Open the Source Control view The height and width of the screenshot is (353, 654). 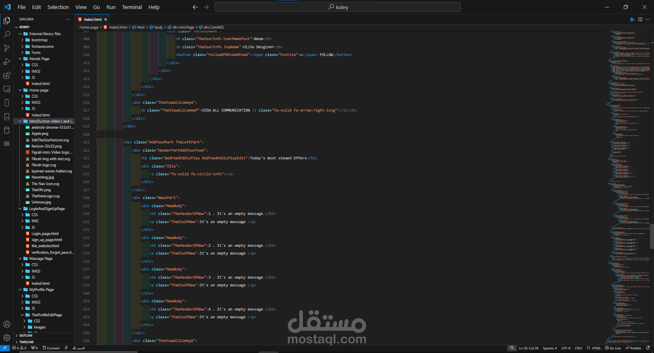7,48
